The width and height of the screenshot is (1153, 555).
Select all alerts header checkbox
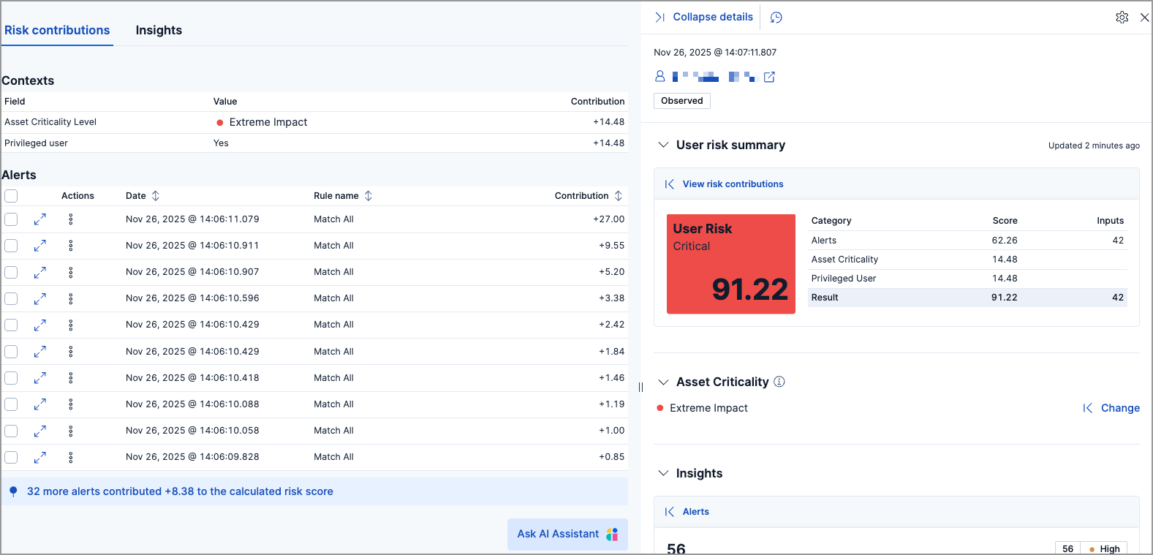(x=11, y=196)
